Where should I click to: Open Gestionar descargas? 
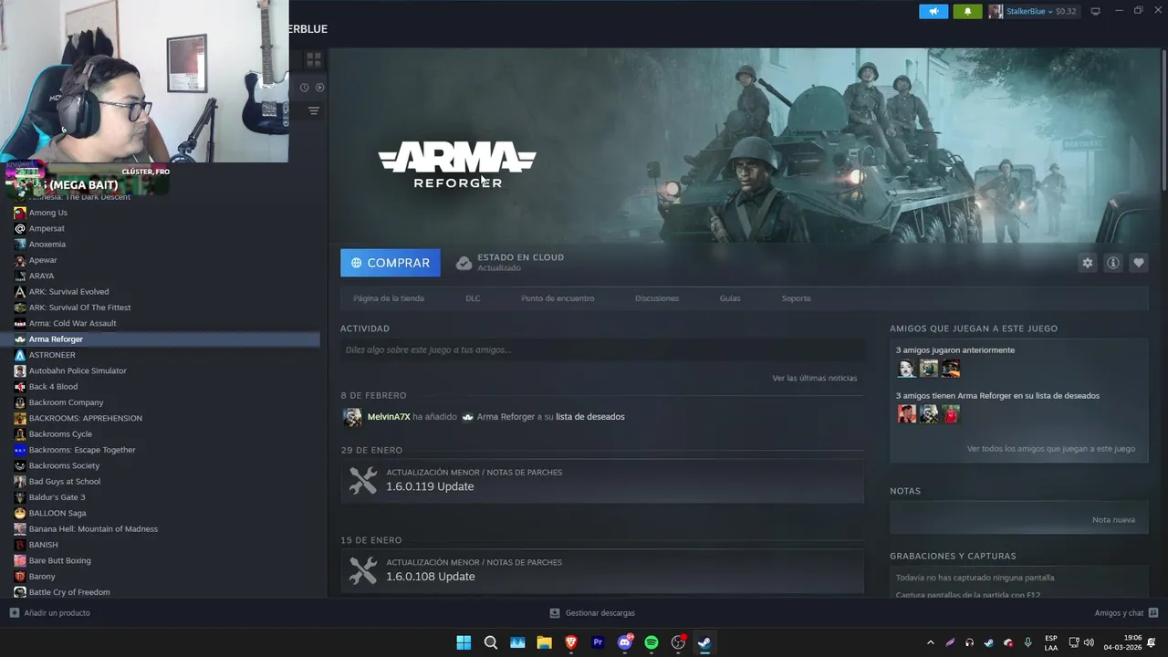click(x=591, y=613)
